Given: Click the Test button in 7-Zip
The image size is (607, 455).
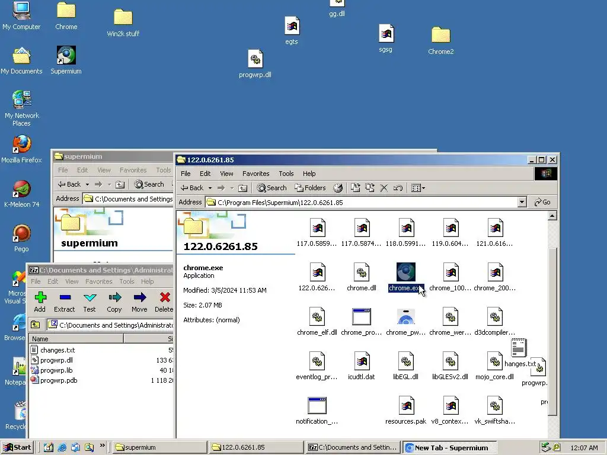Looking at the screenshot, I should (90, 302).
